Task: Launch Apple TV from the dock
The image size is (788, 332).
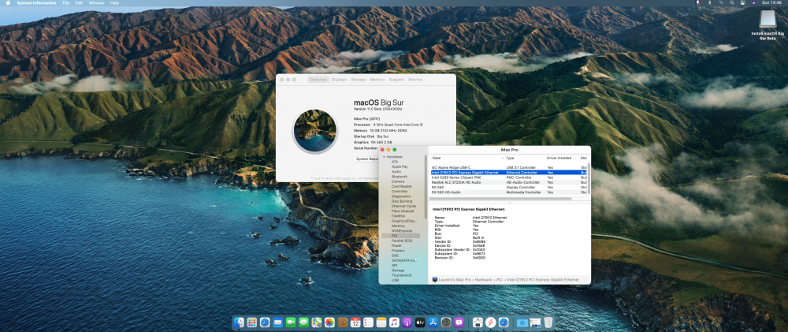Action: tap(420, 323)
